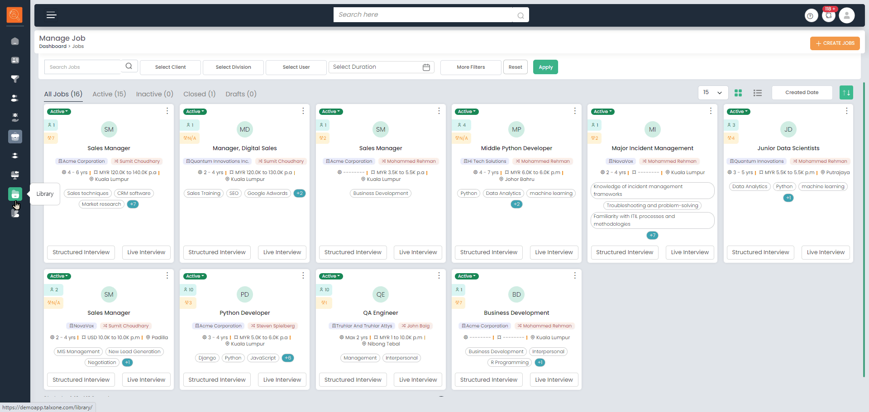Click the user profile avatar icon
This screenshot has height=412, width=869.
pyautogui.click(x=846, y=15)
